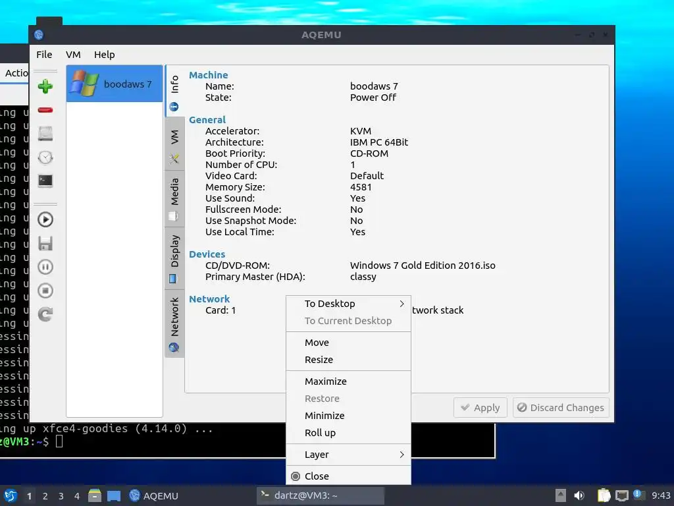Click the 4581 memory size value
The width and height of the screenshot is (674, 506).
[361, 187]
